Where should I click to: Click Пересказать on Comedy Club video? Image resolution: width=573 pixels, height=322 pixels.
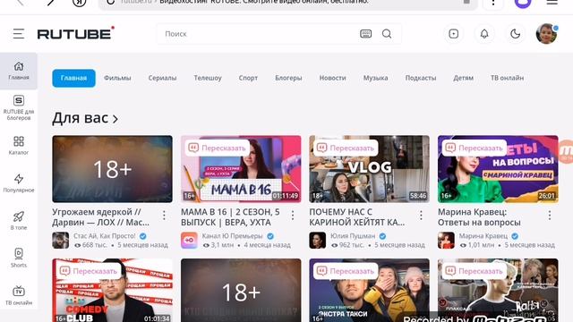point(89,271)
